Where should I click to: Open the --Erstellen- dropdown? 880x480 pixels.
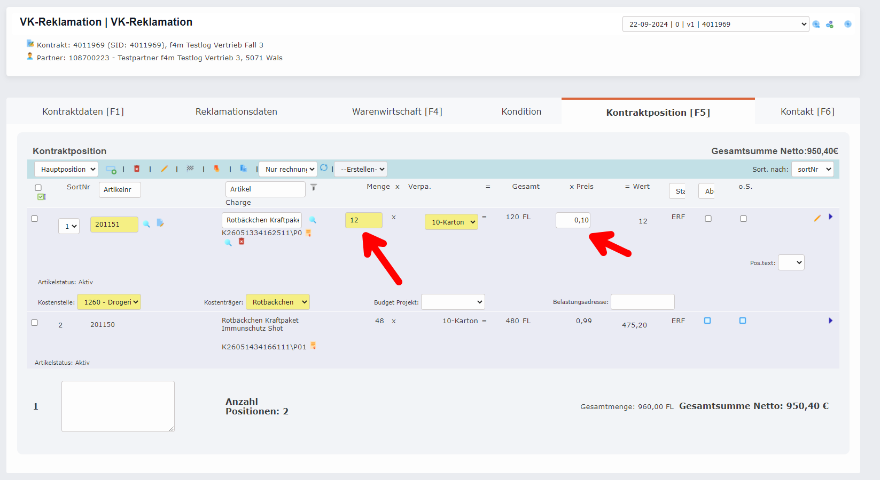360,169
